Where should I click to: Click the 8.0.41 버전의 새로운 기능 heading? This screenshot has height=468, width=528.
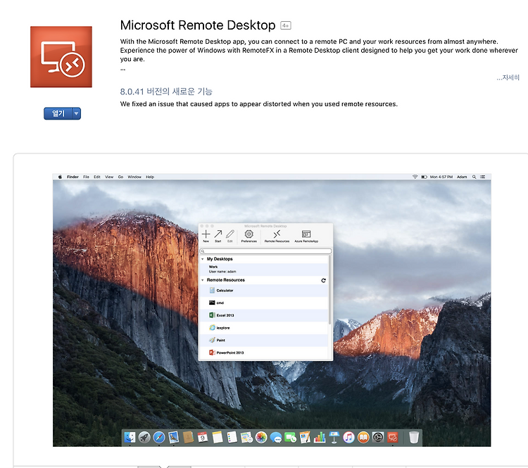point(166,91)
